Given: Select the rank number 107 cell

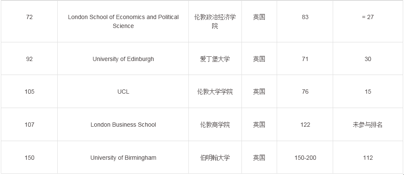Looking at the screenshot, I should click(x=29, y=125).
